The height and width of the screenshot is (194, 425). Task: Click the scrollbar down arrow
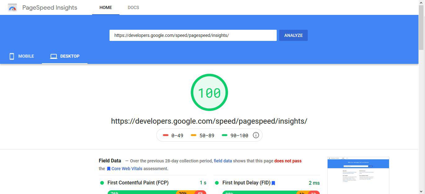[x=422, y=191]
